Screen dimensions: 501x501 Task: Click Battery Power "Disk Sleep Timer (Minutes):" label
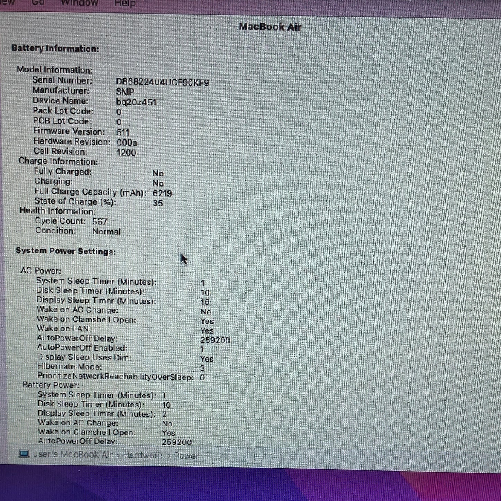[91, 404]
